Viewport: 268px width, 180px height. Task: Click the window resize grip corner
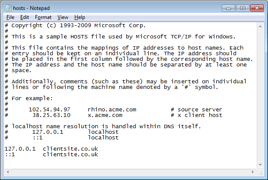(x=261, y=173)
